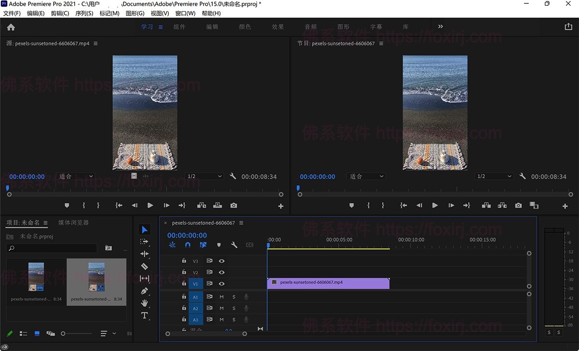This screenshot has height=351, width=579.
Task: Select the Pen tool in the timeline toolbar
Action: coord(144,291)
